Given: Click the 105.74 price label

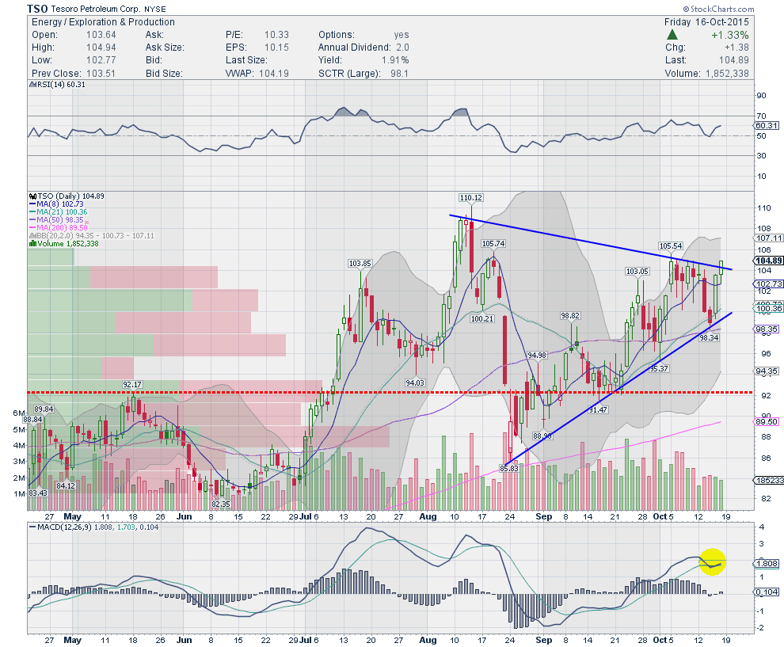Looking at the screenshot, I should coord(493,243).
